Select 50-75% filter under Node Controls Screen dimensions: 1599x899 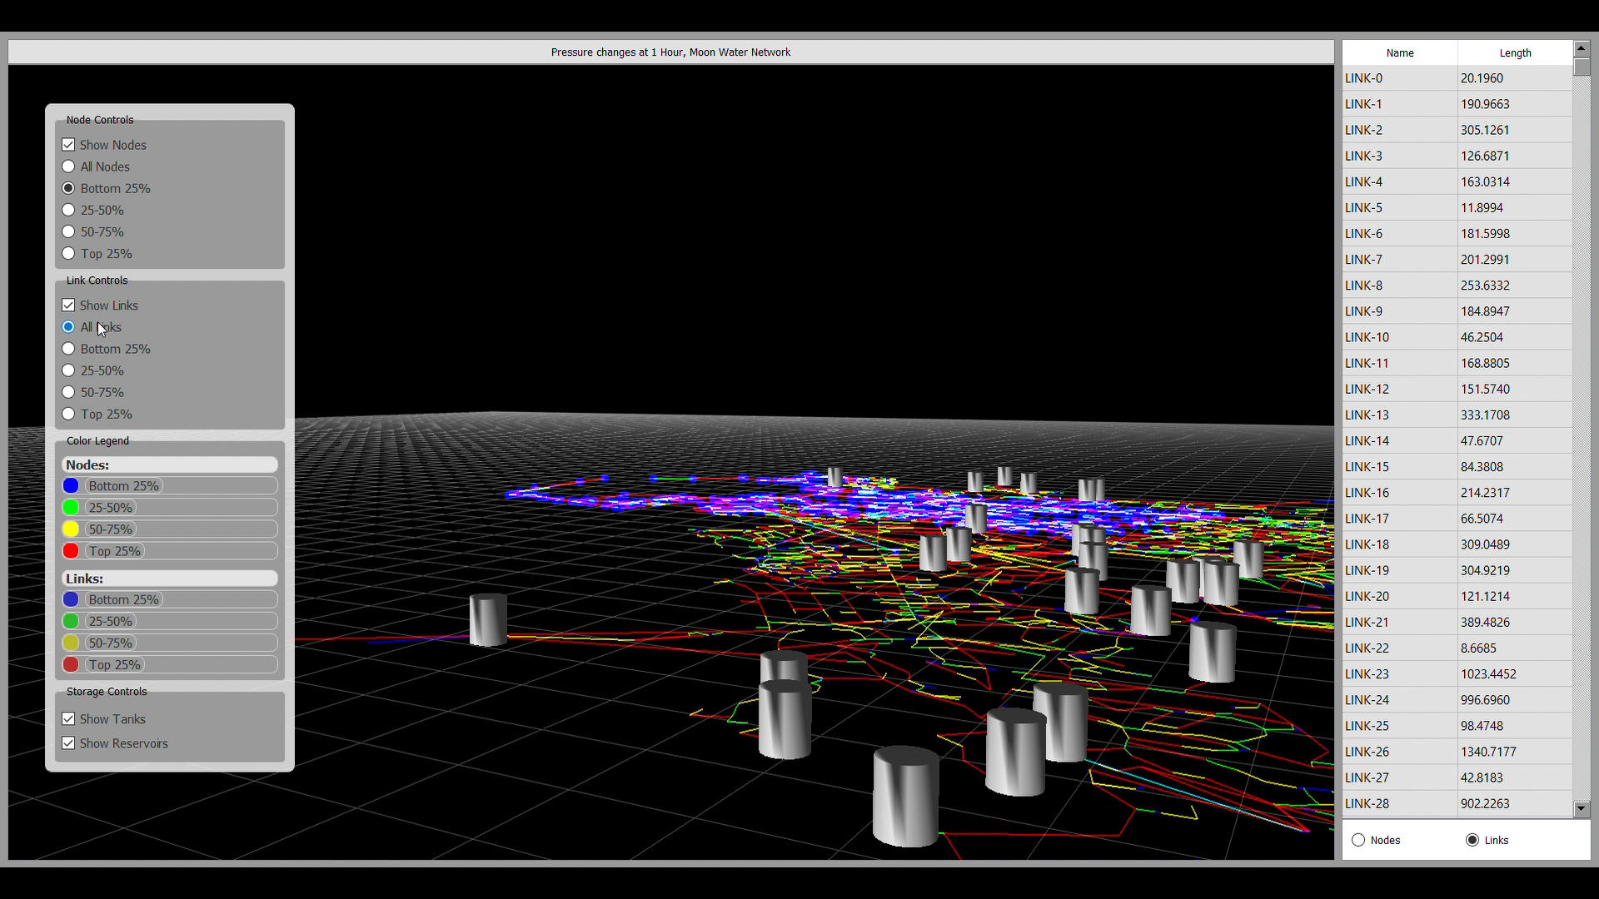pos(68,231)
